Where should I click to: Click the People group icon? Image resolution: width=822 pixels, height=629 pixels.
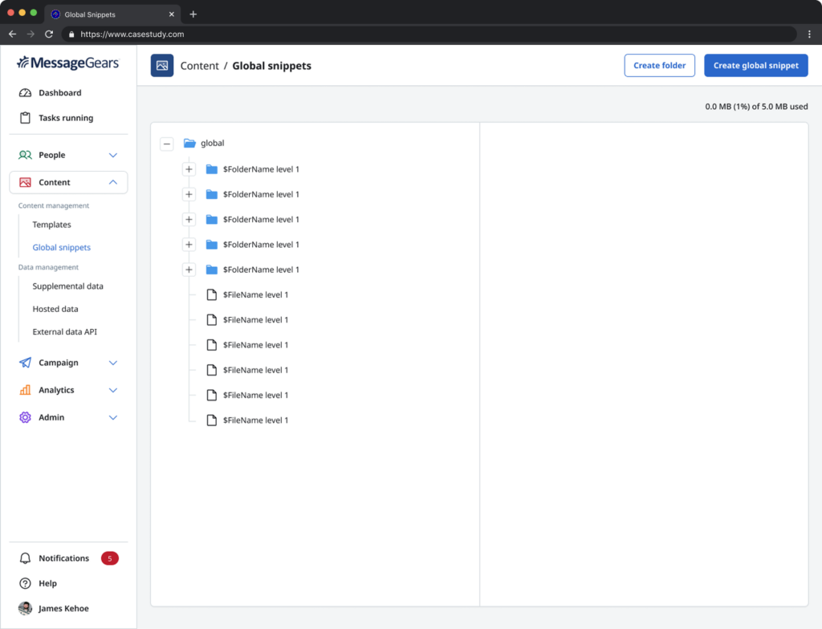coord(25,155)
